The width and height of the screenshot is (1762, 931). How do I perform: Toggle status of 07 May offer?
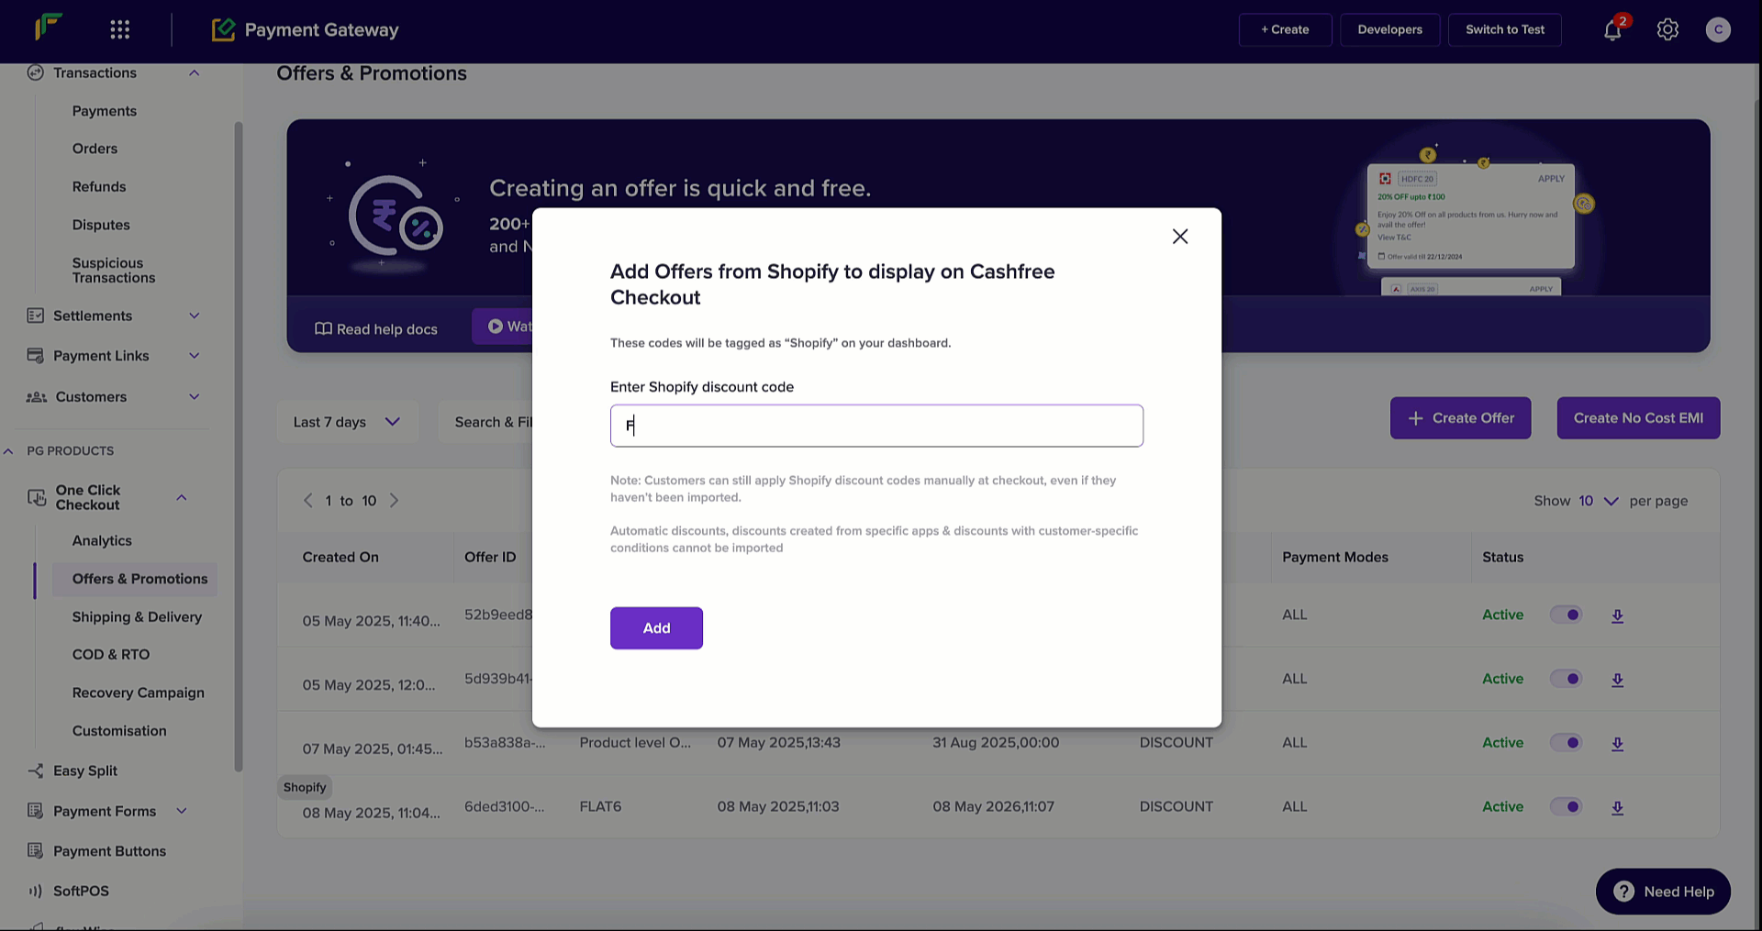(1567, 743)
